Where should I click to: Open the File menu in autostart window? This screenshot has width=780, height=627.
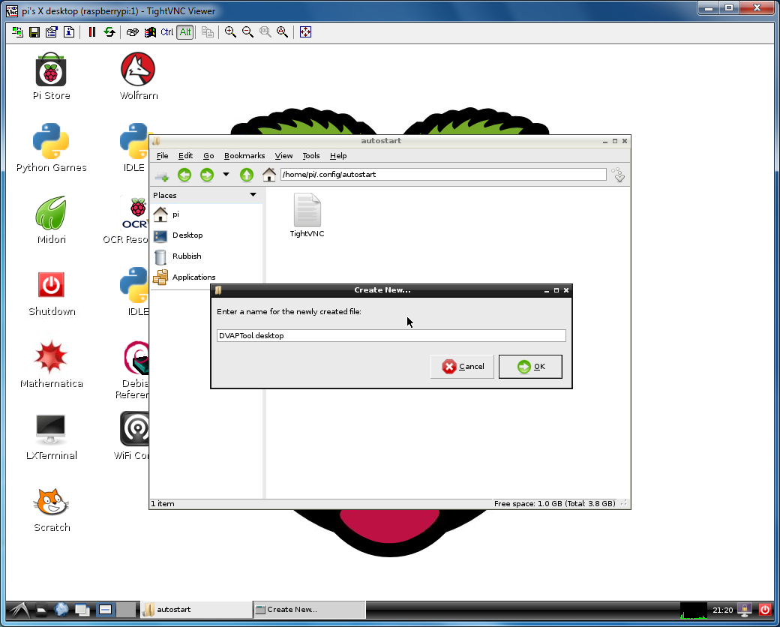(162, 156)
